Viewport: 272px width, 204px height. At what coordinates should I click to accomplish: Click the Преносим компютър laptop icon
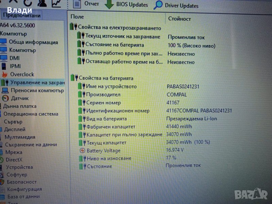click(x=5, y=90)
